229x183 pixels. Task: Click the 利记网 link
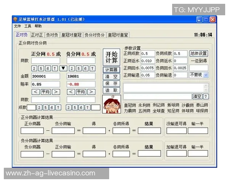(159, 105)
